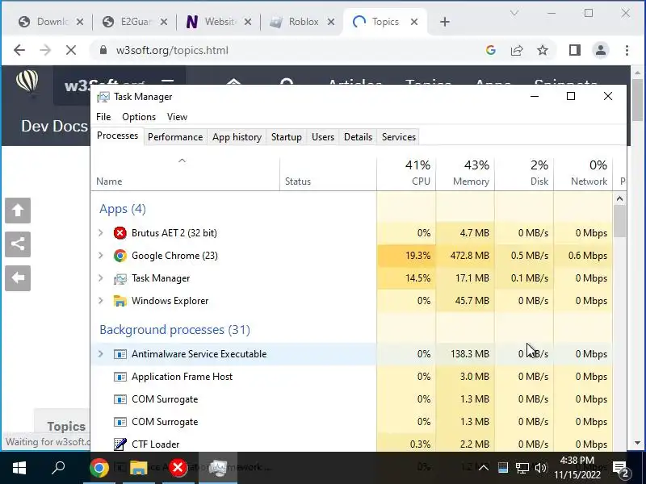Click the Chrome reload/stop loading button

tap(71, 50)
